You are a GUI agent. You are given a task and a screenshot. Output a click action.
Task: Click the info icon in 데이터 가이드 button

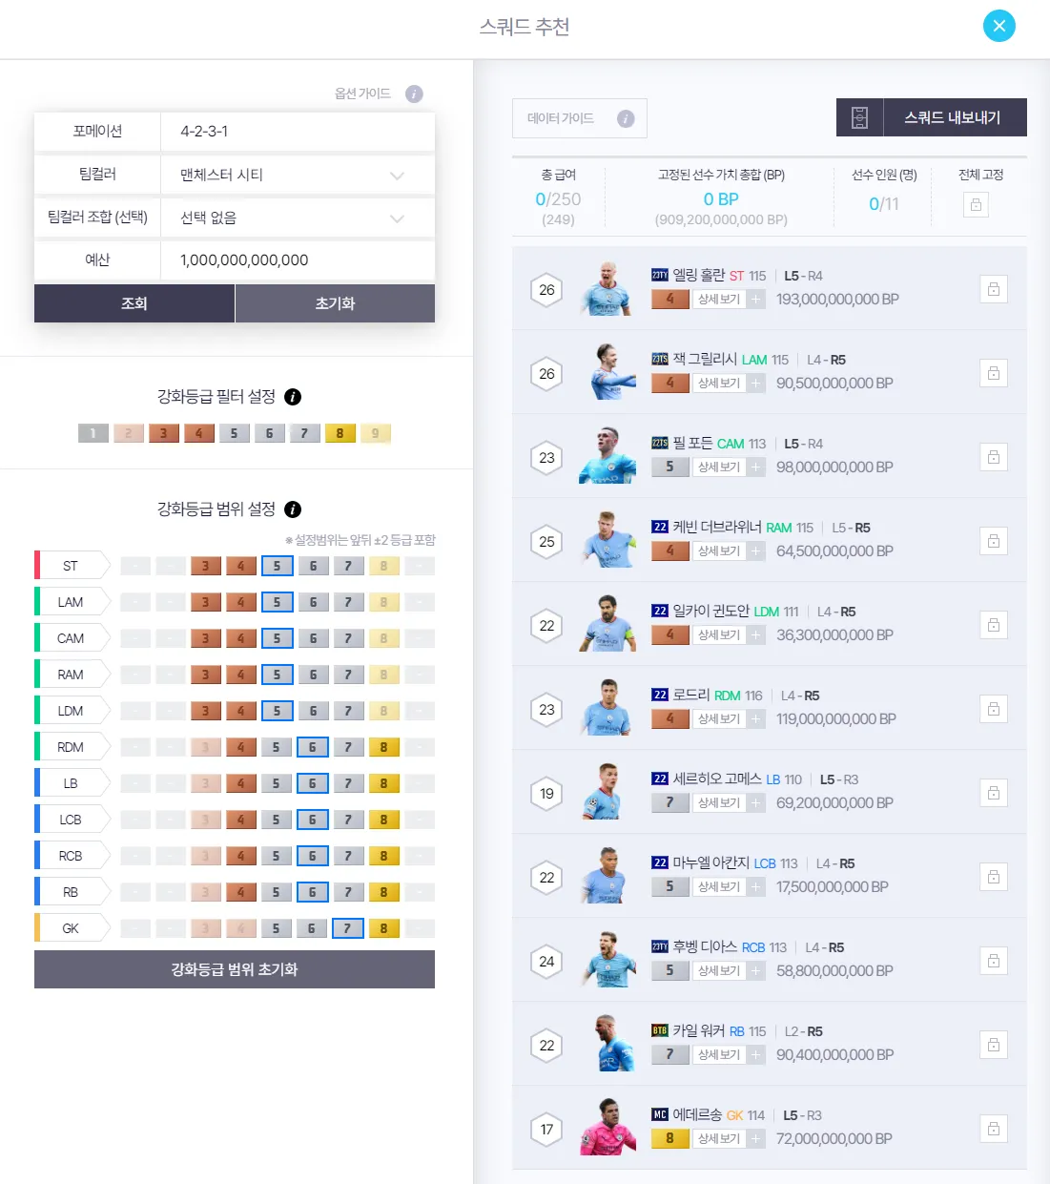tap(626, 118)
